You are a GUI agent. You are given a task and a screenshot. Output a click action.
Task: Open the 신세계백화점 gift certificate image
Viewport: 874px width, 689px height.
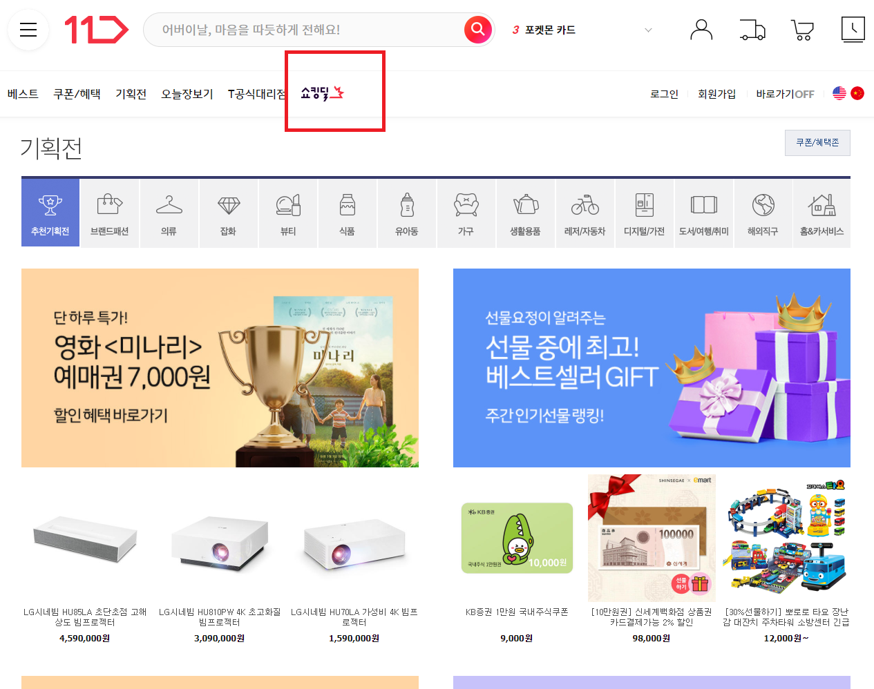click(652, 538)
